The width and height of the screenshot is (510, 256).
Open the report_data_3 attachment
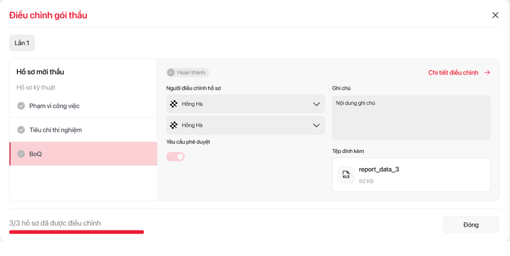click(x=379, y=169)
